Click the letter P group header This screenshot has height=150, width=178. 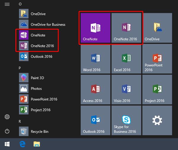[20, 68]
